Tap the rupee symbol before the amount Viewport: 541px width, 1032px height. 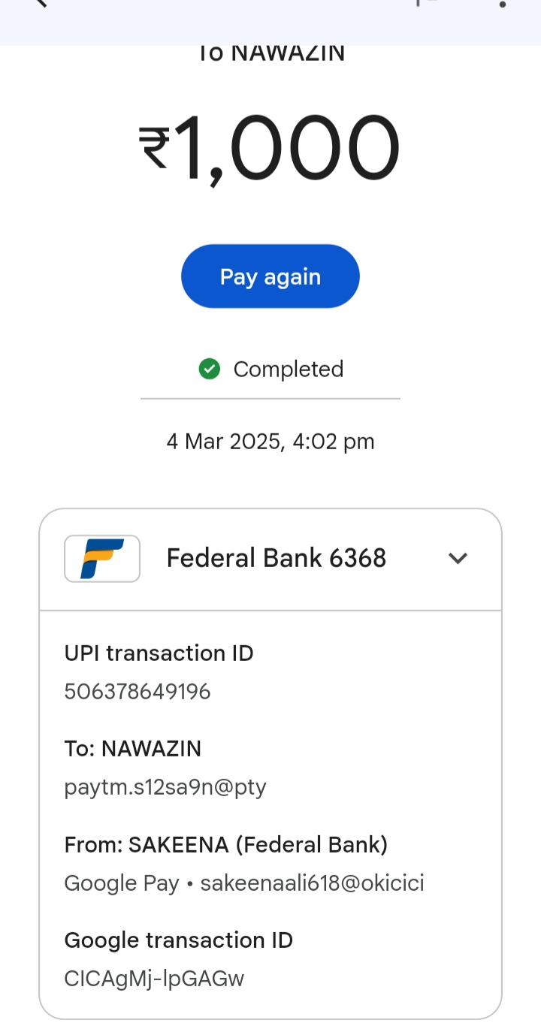155,148
